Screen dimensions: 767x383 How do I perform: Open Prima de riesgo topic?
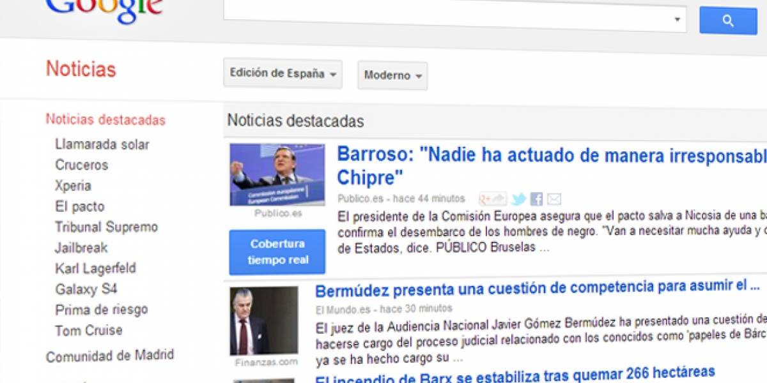pyautogui.click(x=101, y=310)
